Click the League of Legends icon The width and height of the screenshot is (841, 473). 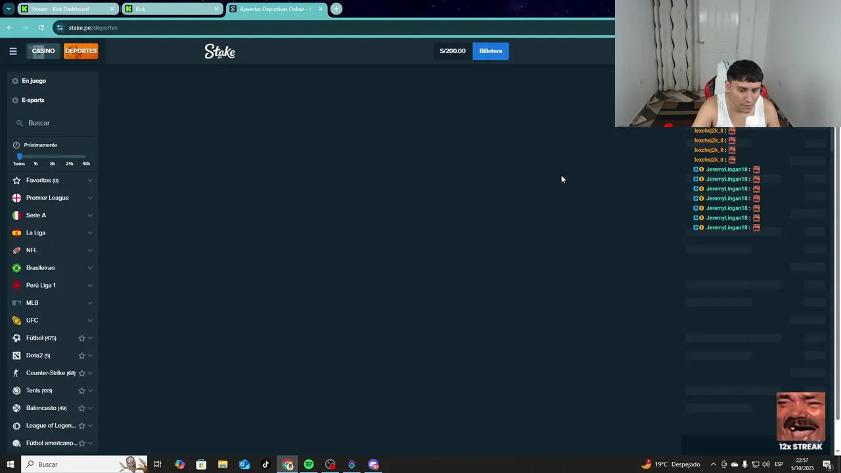[16, 426]
